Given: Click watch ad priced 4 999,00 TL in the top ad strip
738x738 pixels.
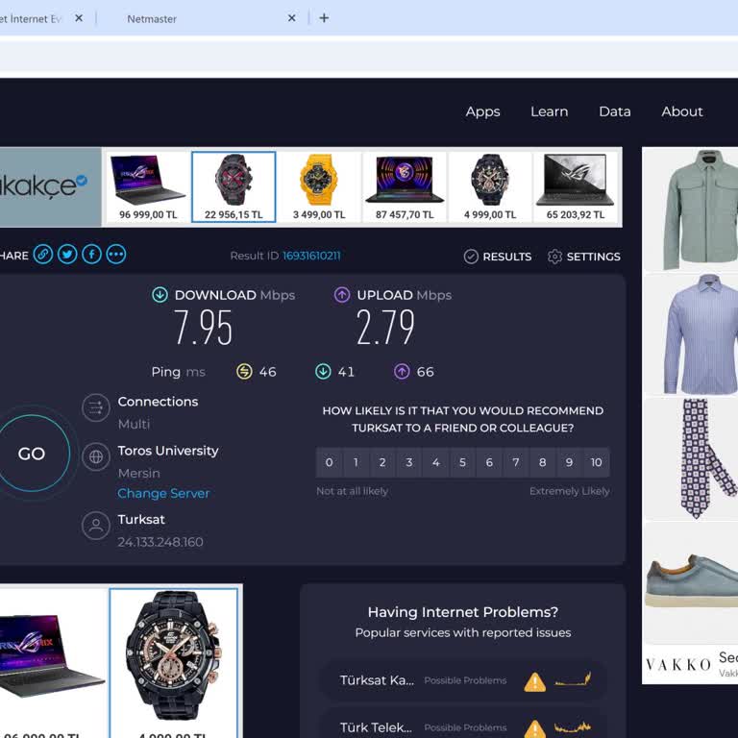Looking at the screenshot, I should pyautogui.click(x=490, y=187).
